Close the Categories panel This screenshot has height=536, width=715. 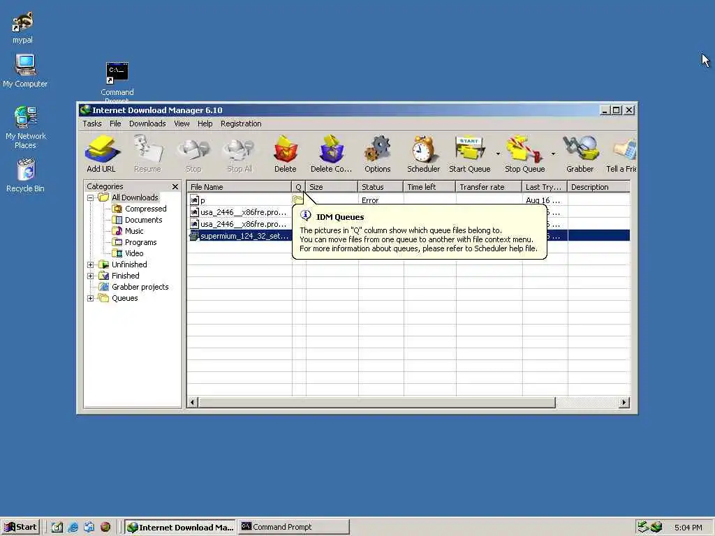pos(175,186)
